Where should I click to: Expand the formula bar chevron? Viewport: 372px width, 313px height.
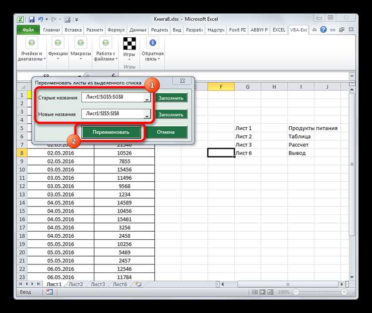352,76
